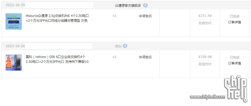This screenshot has height=106, width=251.
Task: Click the ¥251.98 price
Action: click(205, 16)
